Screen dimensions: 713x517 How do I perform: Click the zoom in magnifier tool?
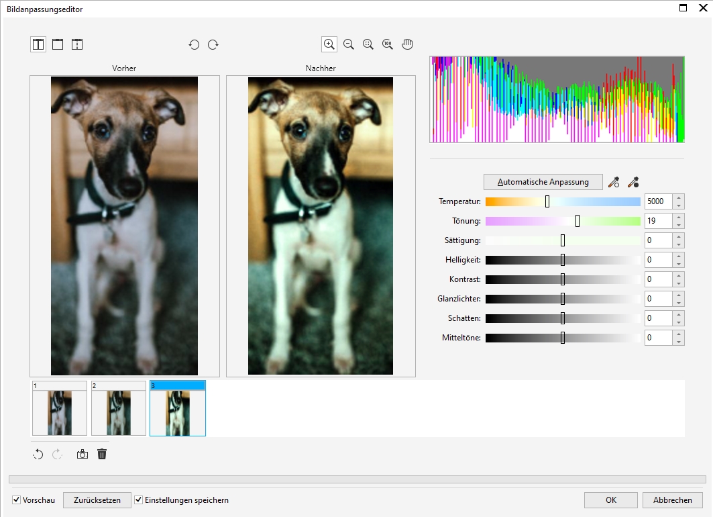pos(329,44)
